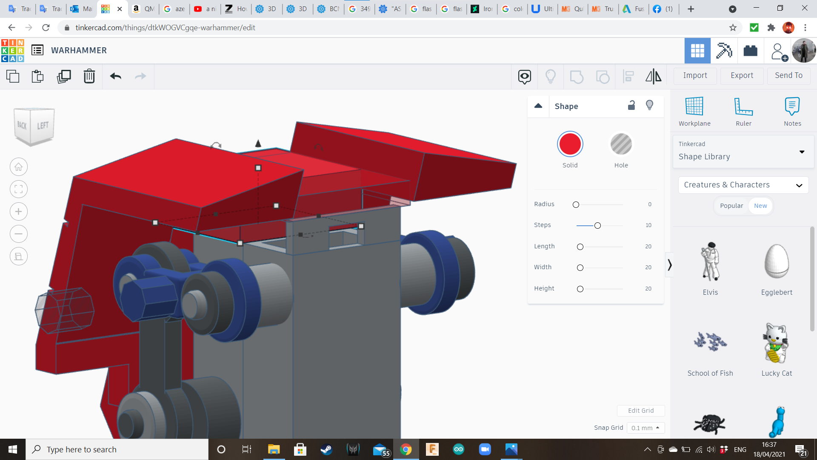Click the Undo arrow icon
The height and width of the screenshot is (460, 817).
coord(115,76)
